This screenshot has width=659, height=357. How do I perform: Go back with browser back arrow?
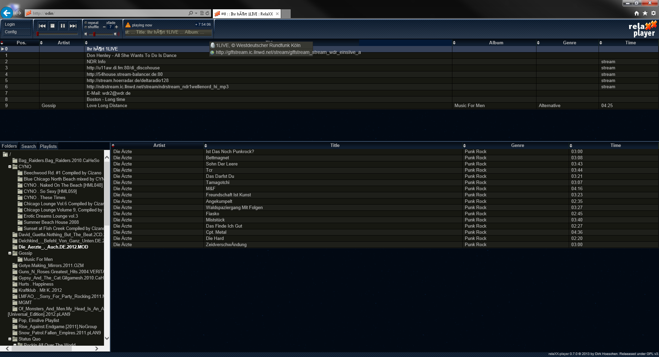tap(7, 13)
